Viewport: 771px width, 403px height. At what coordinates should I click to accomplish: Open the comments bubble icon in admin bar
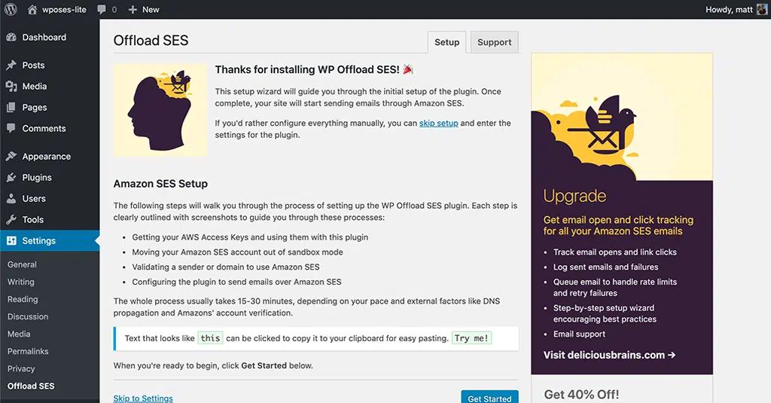point(102,9)
